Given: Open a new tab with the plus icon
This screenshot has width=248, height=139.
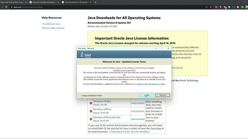Looking at the screenshot, I should coord(96,2).
